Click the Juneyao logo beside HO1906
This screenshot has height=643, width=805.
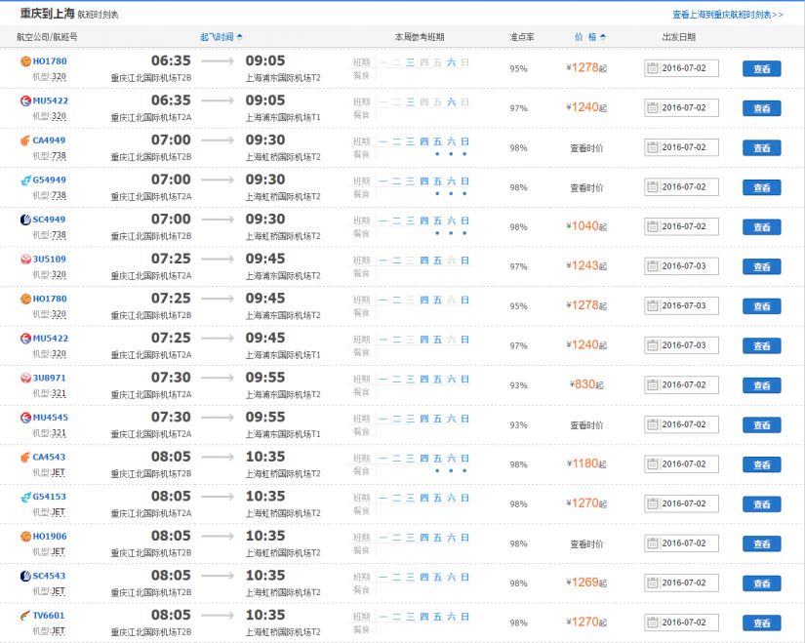tap(25, 537)
